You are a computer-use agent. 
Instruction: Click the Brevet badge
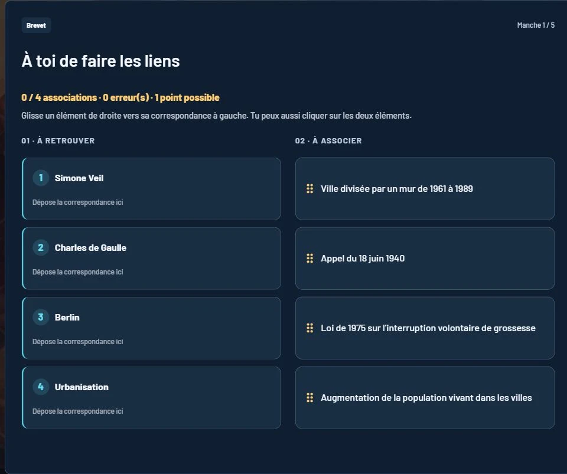point(36,25)
